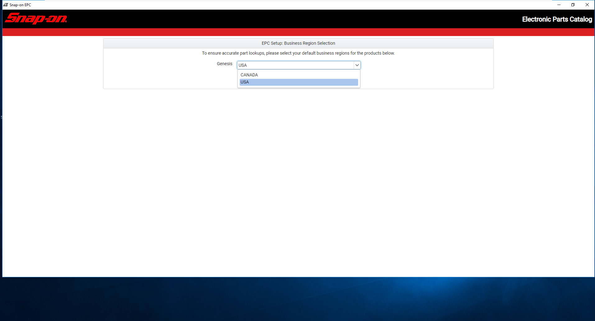Click empty white area below setup panel
This screenshot has width=595, height=321.
[298, 183]
